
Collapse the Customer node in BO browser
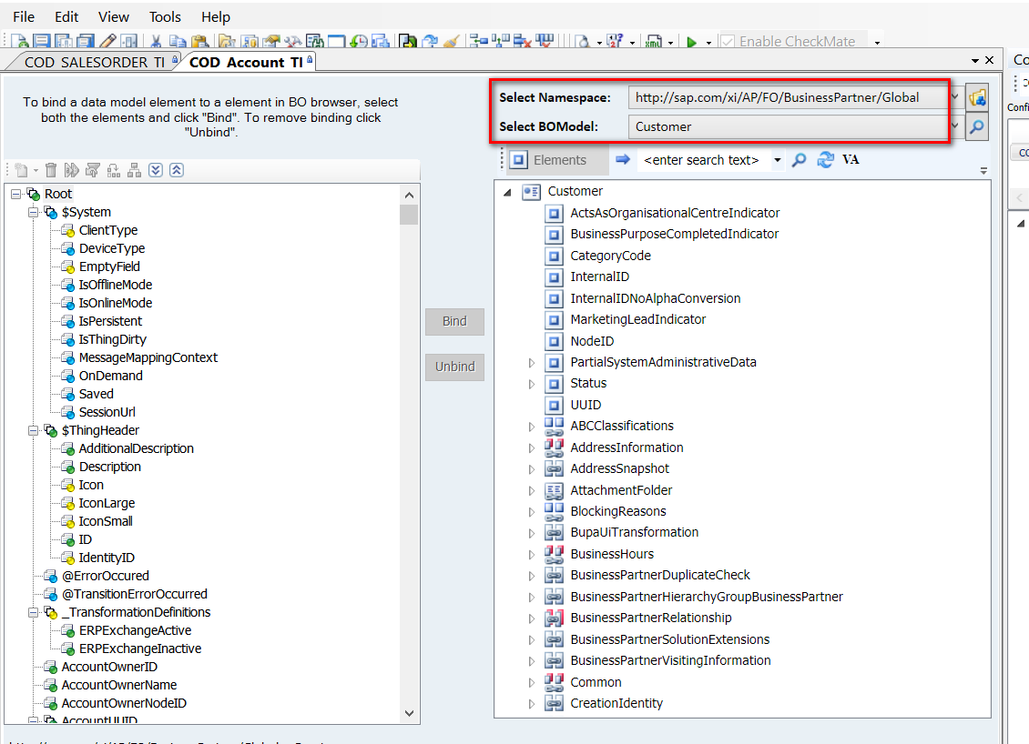click(x=507, y=192)
